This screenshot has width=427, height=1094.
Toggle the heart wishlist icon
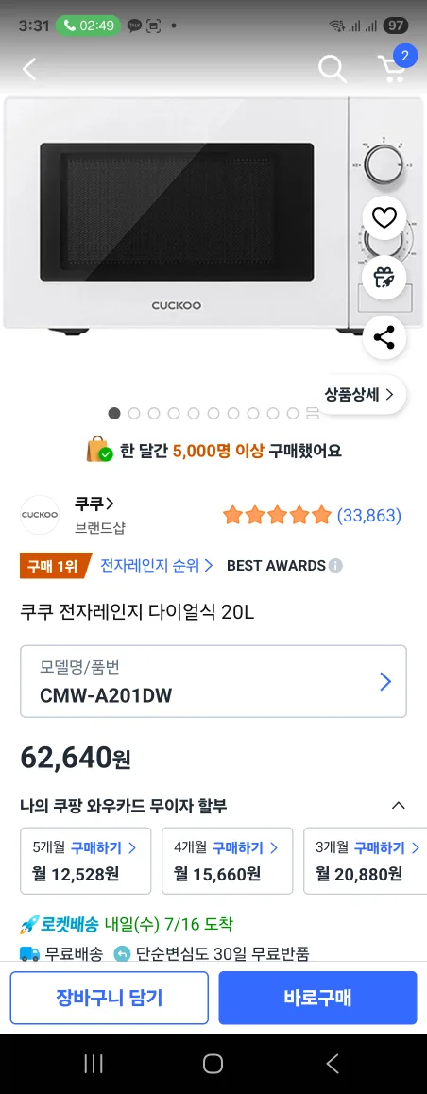click(x=384, y=218)
